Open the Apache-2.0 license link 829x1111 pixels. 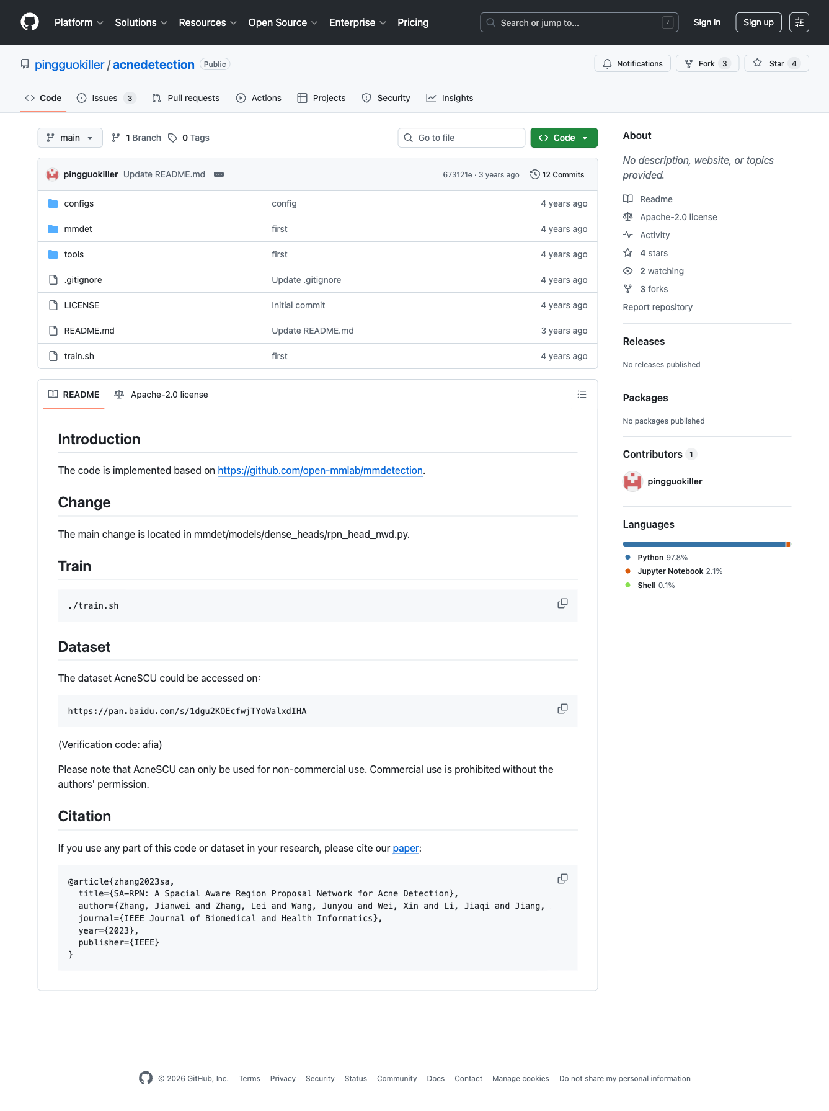[x=678, y=216]
